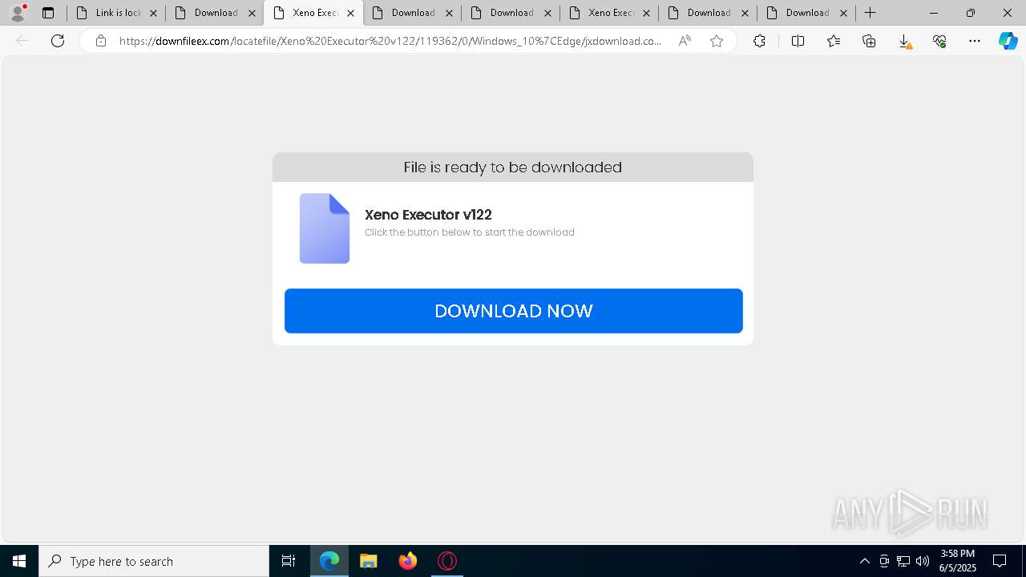Open the tab actions menu icon
1026x577 pixels.
48,13
